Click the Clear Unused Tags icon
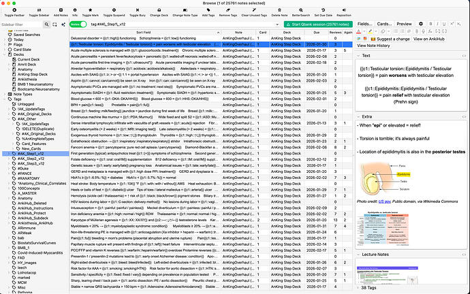This screenshot has width=470, height=294. click(254, 10)
